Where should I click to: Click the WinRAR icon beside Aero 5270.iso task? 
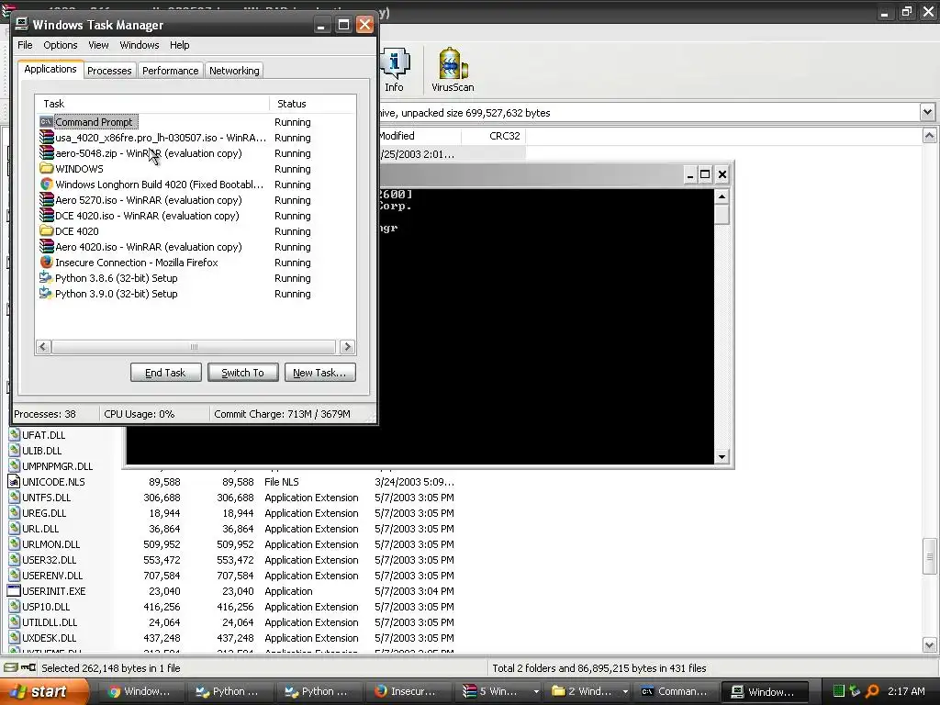[46, 199]
